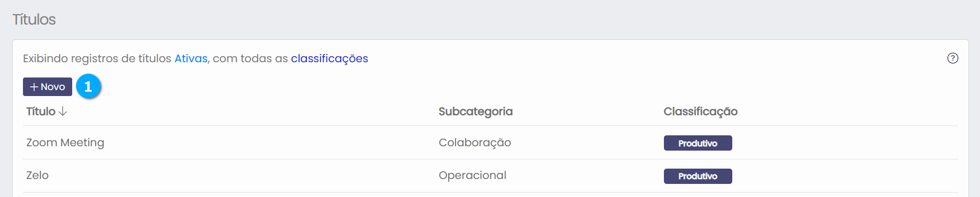Click the help question mark icon

[x=953, y=58]
